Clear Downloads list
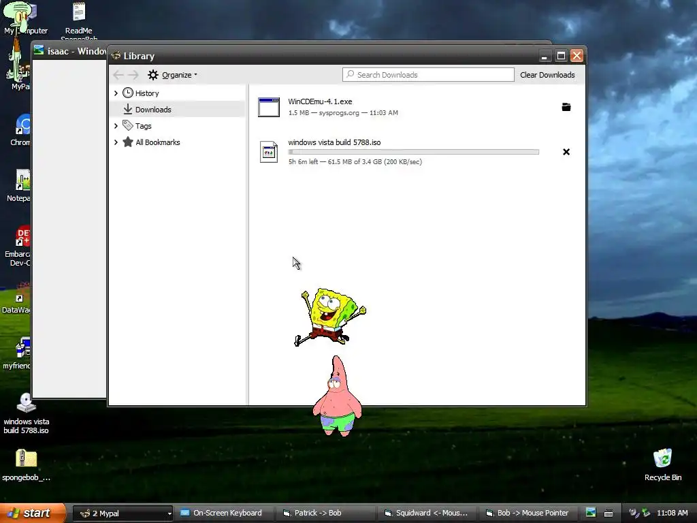This screenshot has width=697, height=523. point(547,75)
